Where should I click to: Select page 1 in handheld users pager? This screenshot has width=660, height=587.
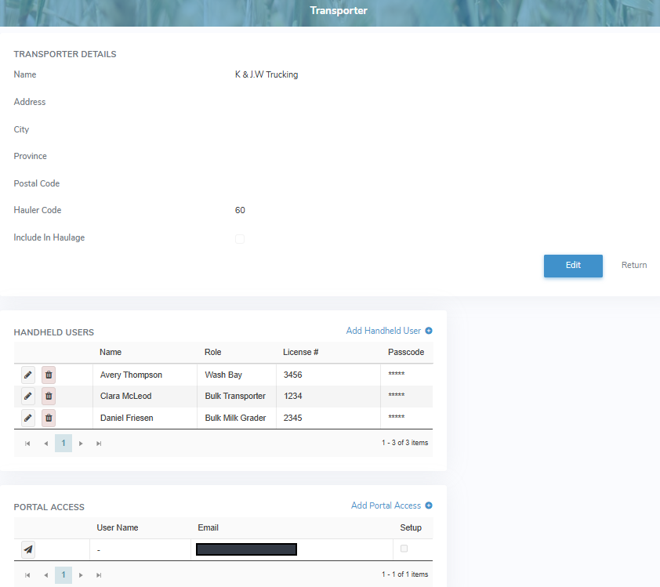pyautogui.click(x=63, y=444)
